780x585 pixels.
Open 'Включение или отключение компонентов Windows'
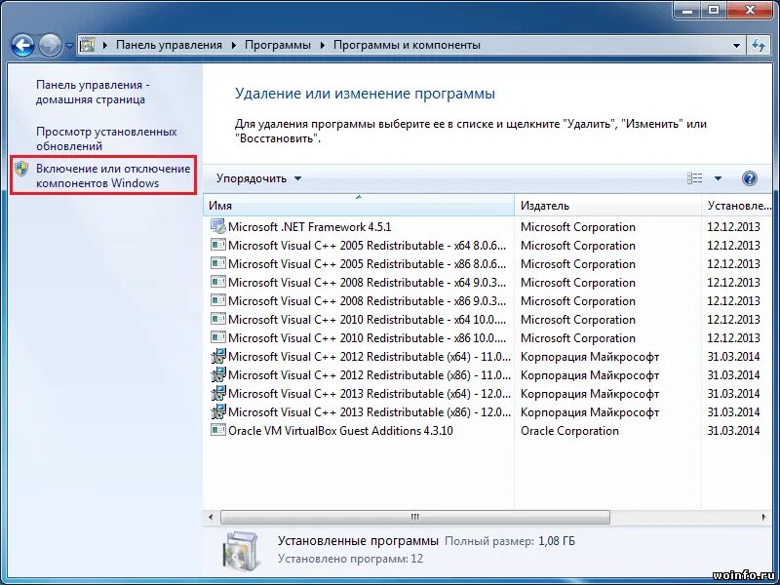coord(113,175)
